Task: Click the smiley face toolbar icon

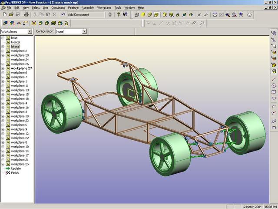Action: click(249, 15)
